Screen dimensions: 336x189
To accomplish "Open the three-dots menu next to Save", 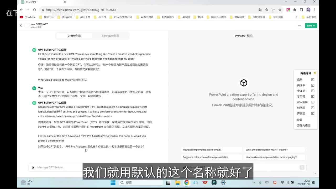I will [300, 25].
